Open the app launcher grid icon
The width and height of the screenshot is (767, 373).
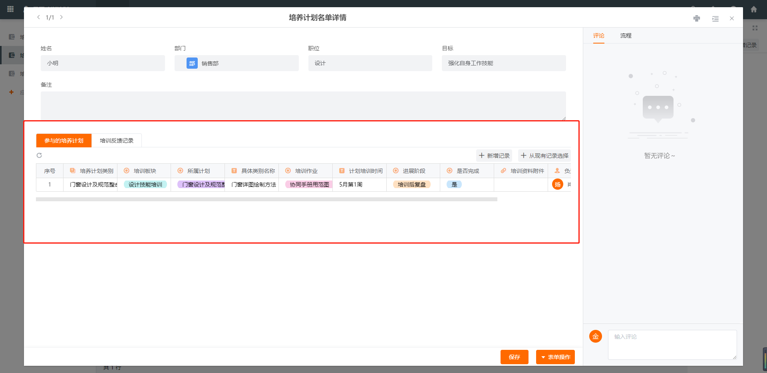[x=10, y=9]
